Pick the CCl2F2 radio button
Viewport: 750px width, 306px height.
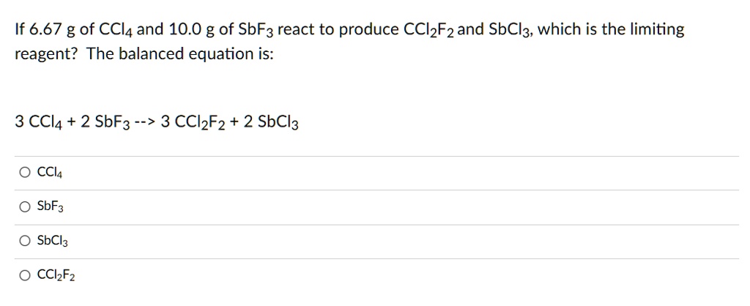[x=25, y=275]
